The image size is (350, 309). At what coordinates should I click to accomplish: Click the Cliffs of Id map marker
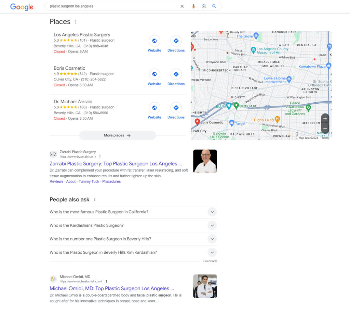236,106
